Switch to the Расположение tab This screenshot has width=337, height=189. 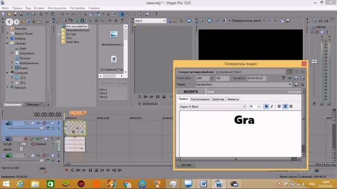coord(200,99)
